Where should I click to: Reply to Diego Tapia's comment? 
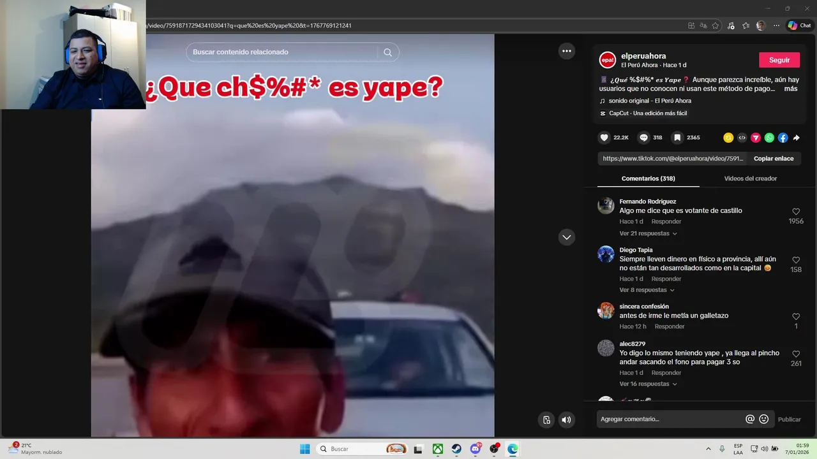point(666,279)
